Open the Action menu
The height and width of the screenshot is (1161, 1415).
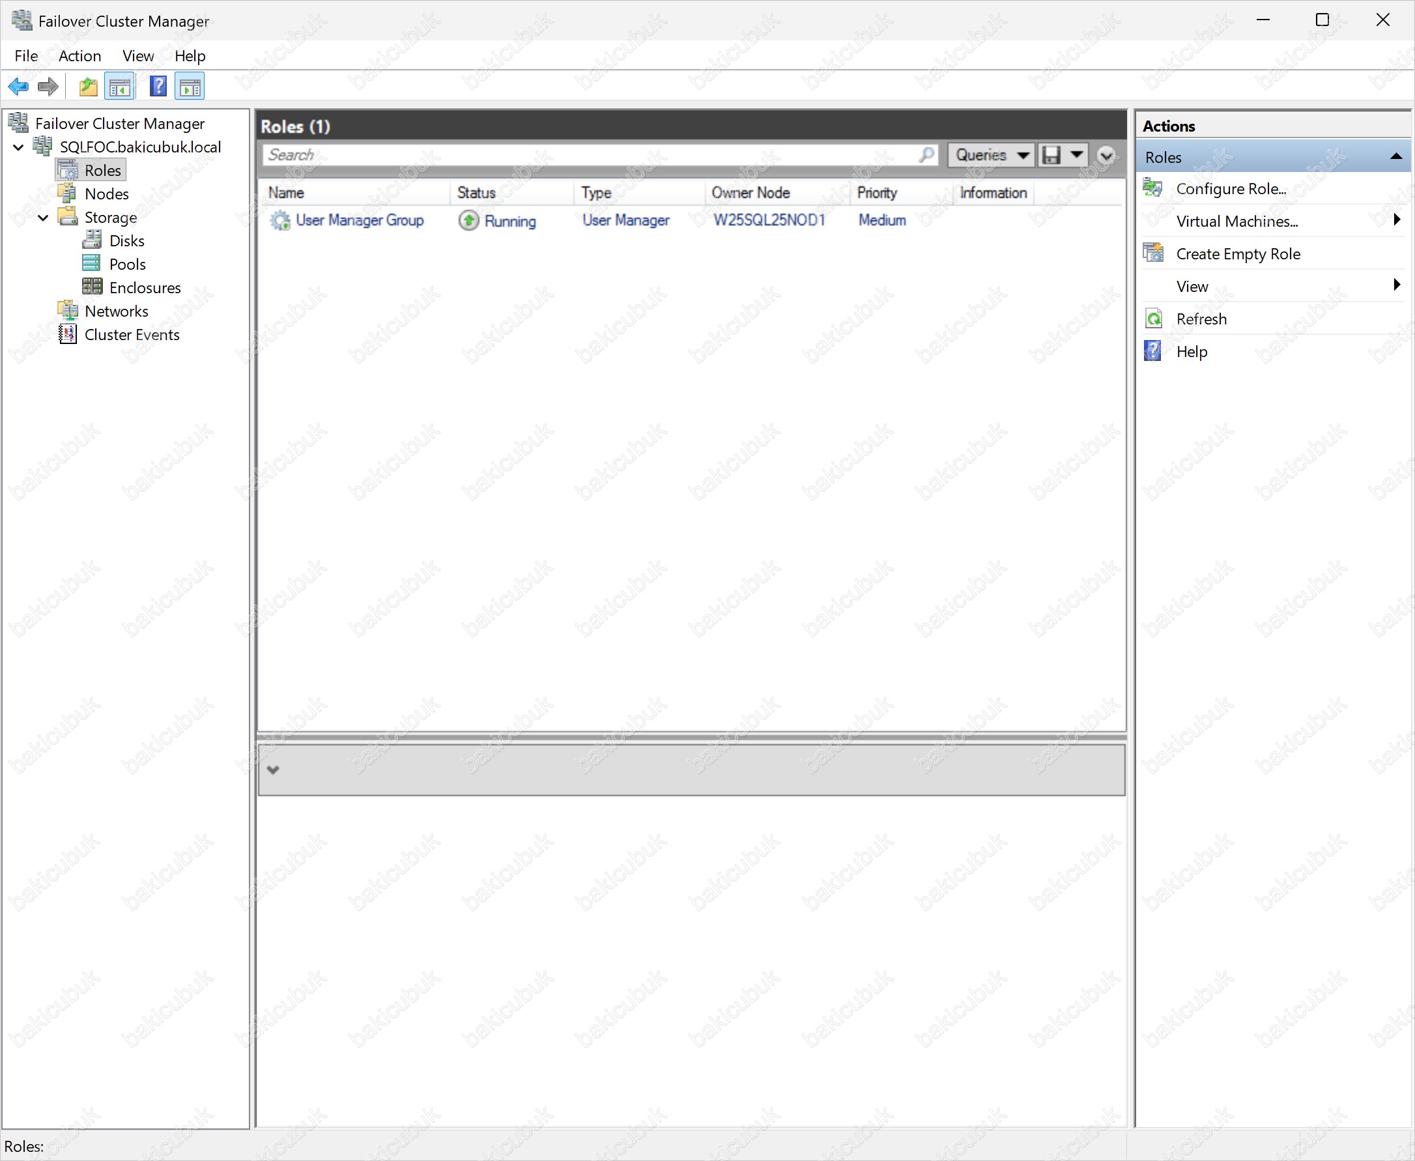(79, 56)
